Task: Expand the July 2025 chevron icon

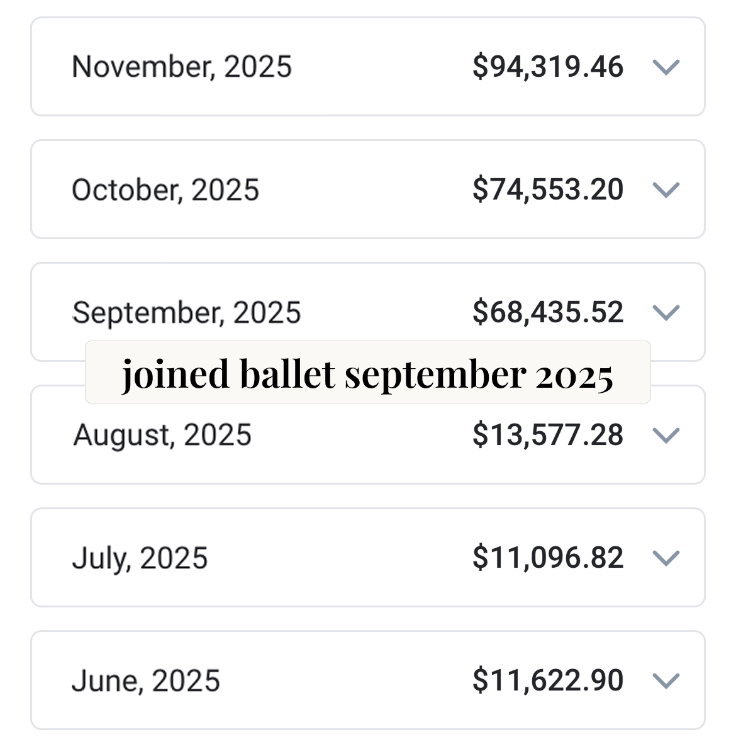Action: (x=666, y=558)
